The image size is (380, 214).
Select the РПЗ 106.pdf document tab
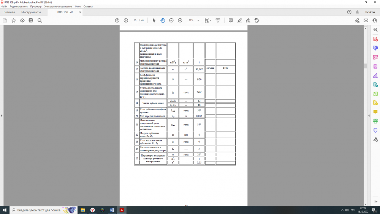[65, 13]
